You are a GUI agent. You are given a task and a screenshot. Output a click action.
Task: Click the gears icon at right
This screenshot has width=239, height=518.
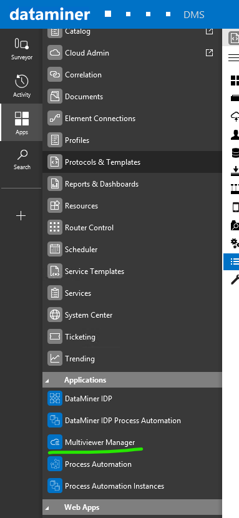point(235,243)
